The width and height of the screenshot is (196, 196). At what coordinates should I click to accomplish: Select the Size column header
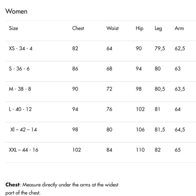(x=14, y=28)
